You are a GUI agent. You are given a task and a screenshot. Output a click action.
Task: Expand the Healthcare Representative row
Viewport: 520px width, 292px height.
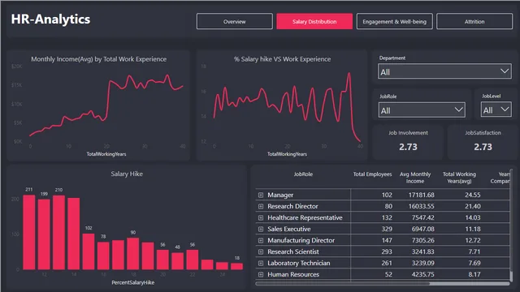[x=261, y=218]
